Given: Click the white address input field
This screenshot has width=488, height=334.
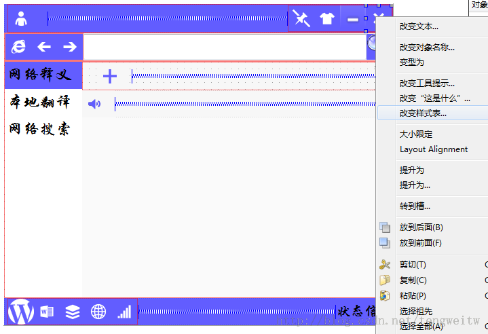Looking at the screenshot, I should click(225, 47).
